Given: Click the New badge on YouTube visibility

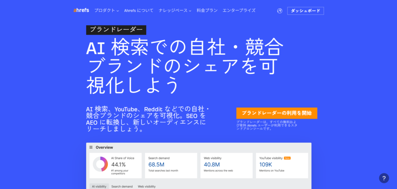Looking at the screenshot, I should (287, 158).
